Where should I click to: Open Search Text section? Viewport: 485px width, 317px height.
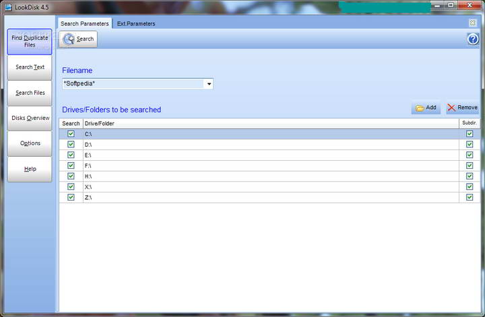(x=30, y=67)
